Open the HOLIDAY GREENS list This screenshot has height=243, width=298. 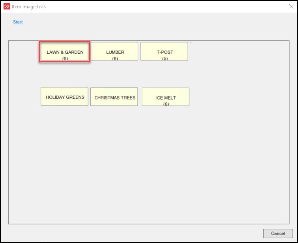64,96
